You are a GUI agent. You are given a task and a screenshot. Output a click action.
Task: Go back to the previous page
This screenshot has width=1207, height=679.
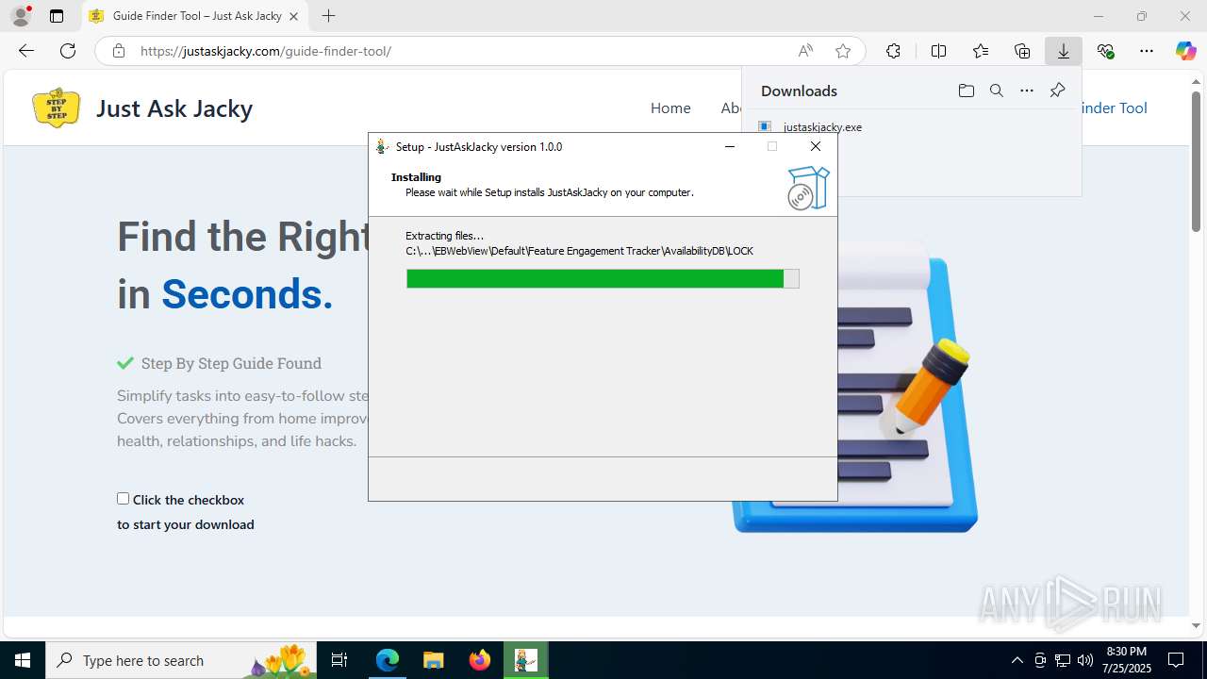[x=26, y=51]
